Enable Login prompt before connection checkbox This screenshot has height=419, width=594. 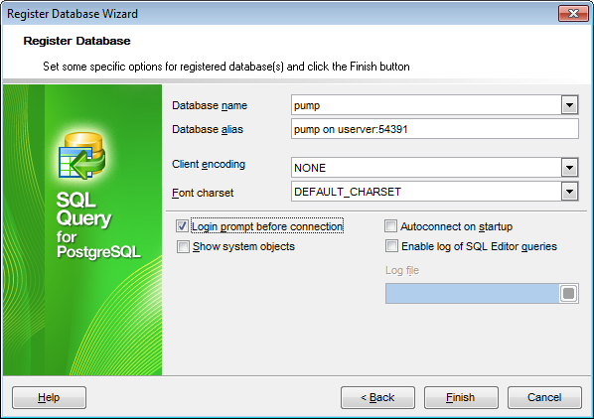click(182, 226)
